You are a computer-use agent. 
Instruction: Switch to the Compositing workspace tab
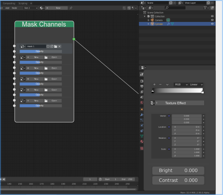click(9, 3)
